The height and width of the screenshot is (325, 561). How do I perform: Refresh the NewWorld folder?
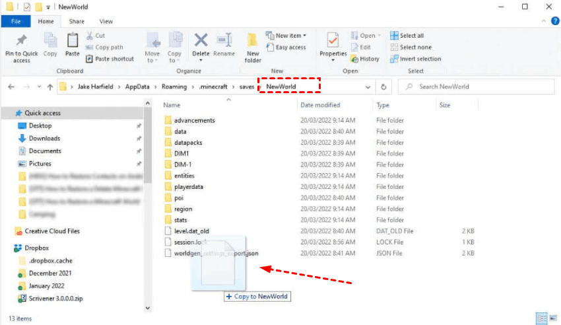click(383, 87)
